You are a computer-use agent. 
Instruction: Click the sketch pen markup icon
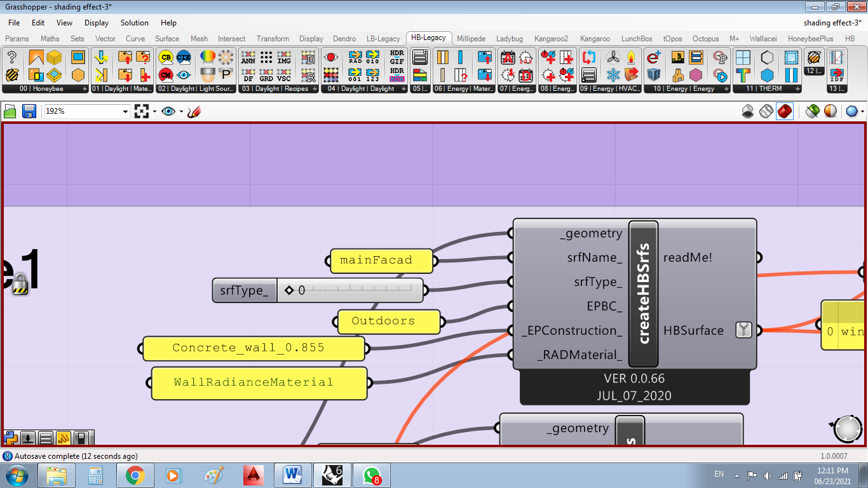(x=194, y=112)
